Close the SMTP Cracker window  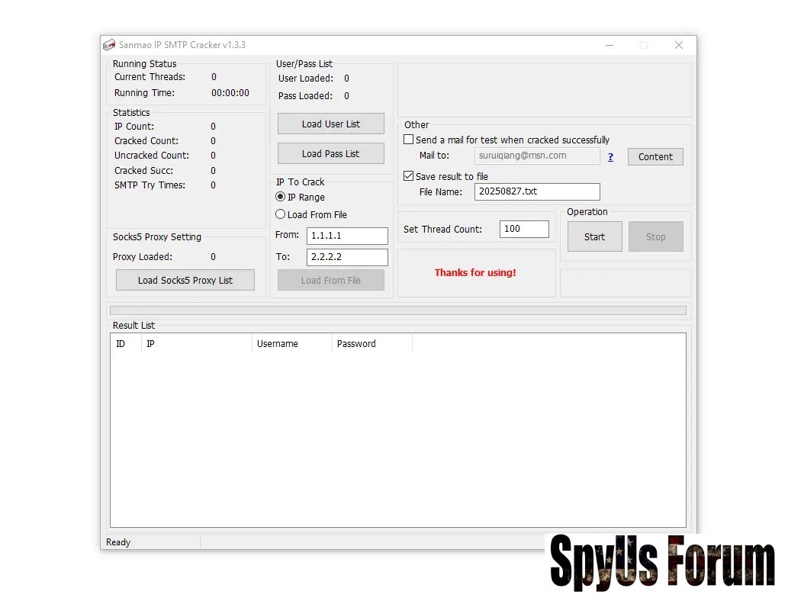tap(678, 45)
